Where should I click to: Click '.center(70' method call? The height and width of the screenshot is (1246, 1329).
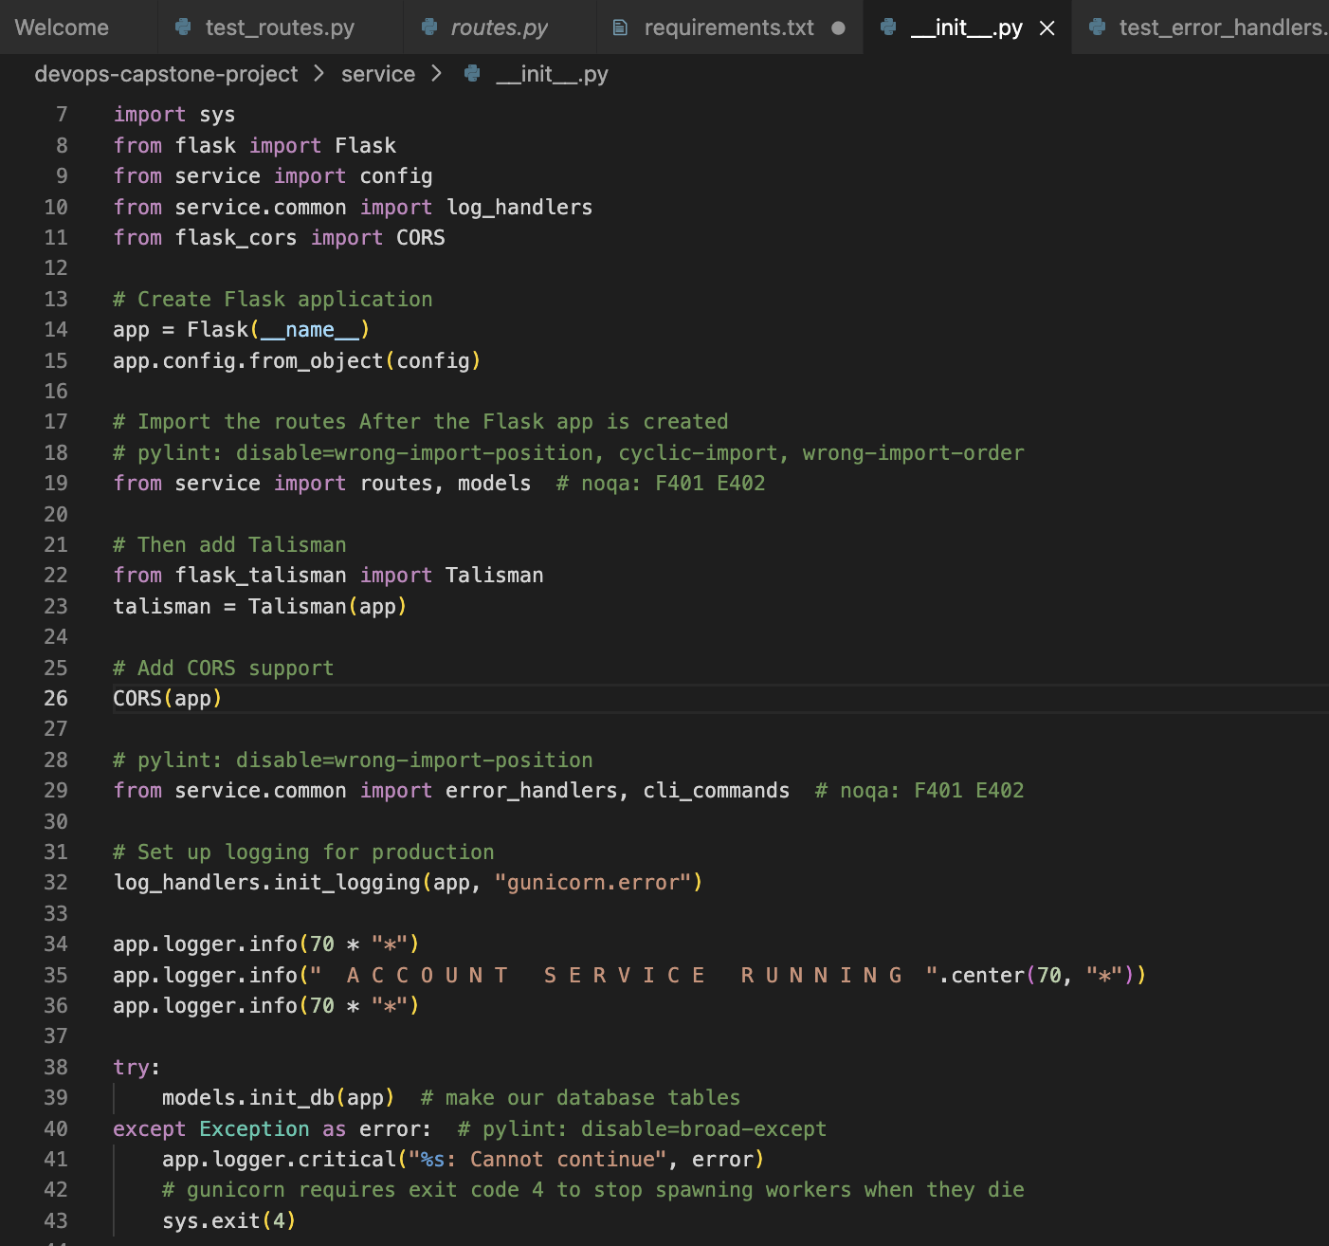coord(999,976)
